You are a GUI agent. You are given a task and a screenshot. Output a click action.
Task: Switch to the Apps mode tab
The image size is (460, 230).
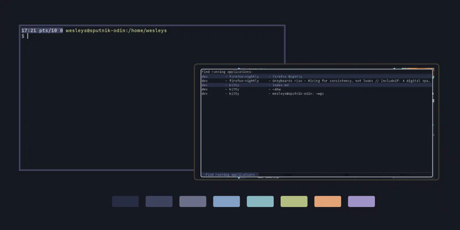287,175
